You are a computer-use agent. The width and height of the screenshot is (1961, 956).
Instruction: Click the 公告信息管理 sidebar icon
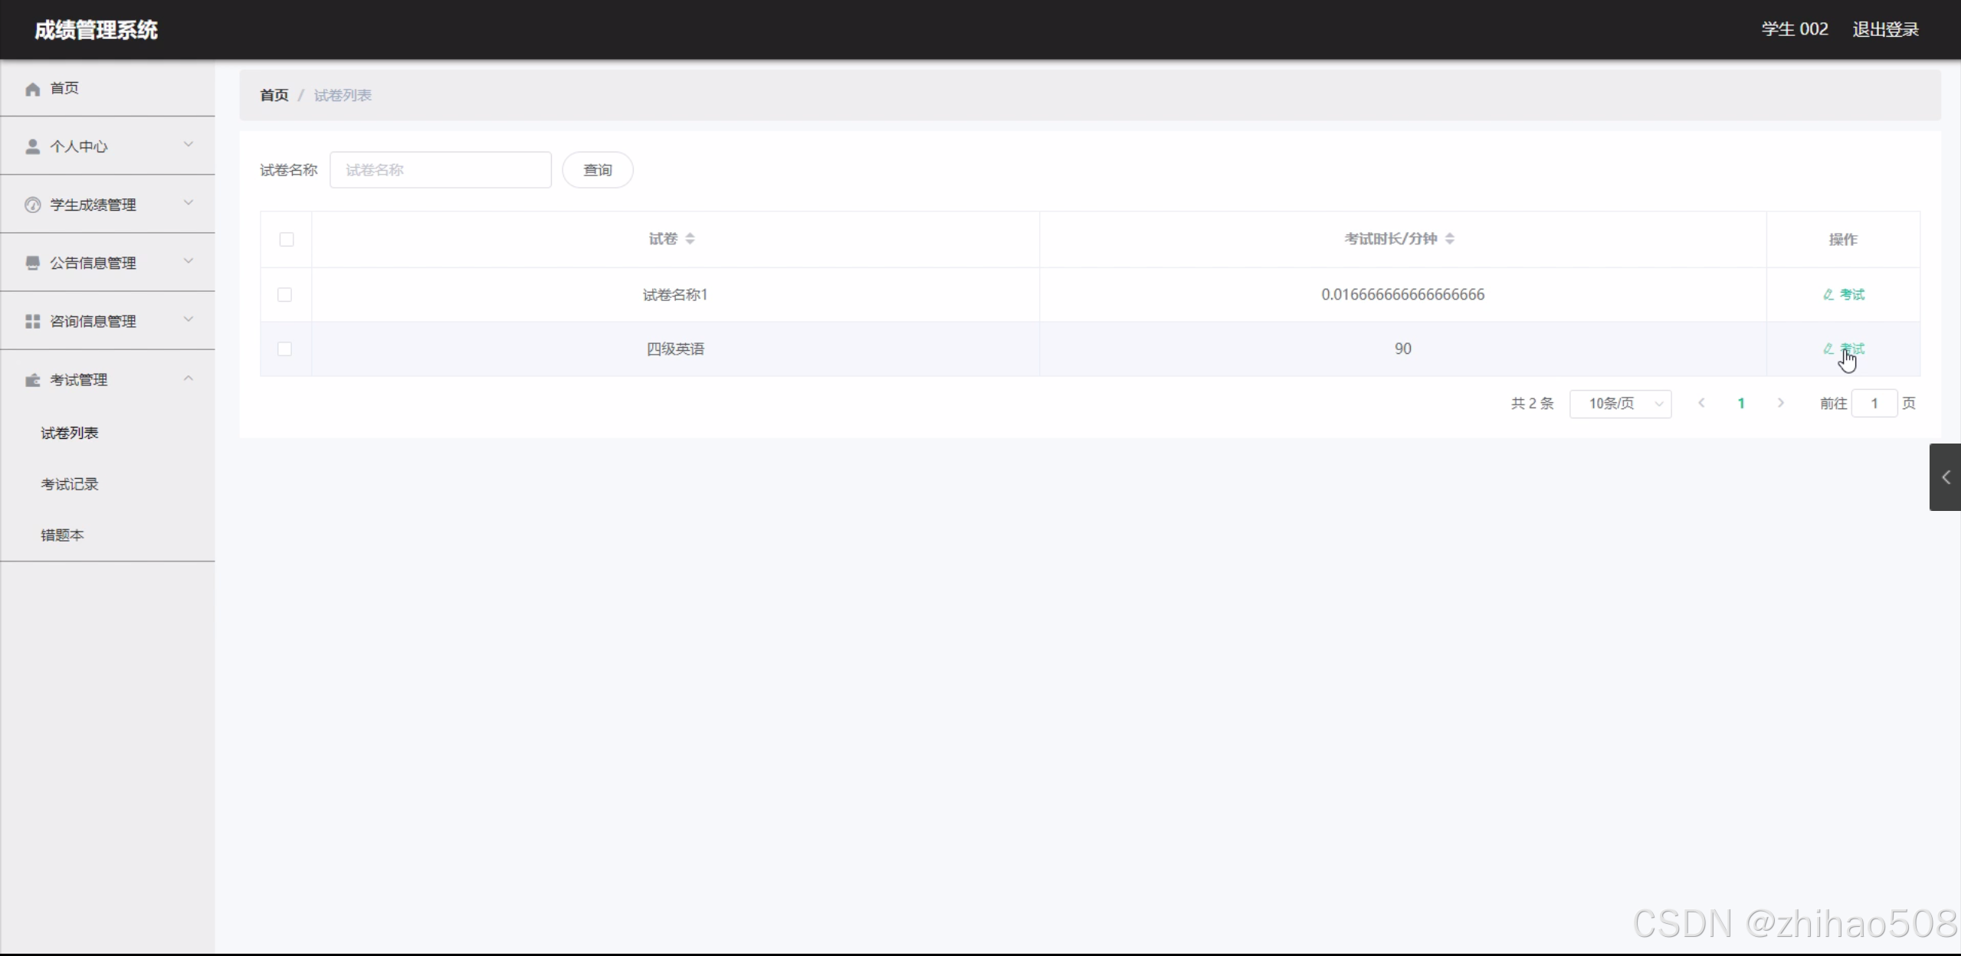coord(32,263)
